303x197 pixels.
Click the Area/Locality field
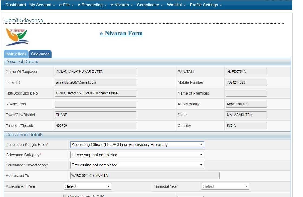[246, 104]
